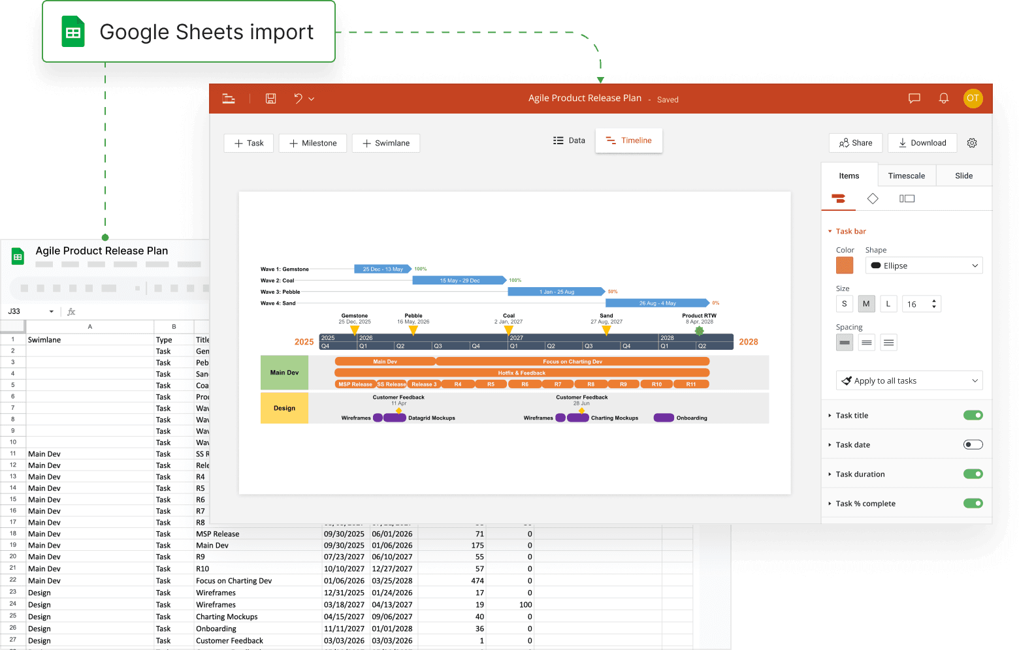Select the Focus on Charting Dev task bar

(x=573, y=362)
